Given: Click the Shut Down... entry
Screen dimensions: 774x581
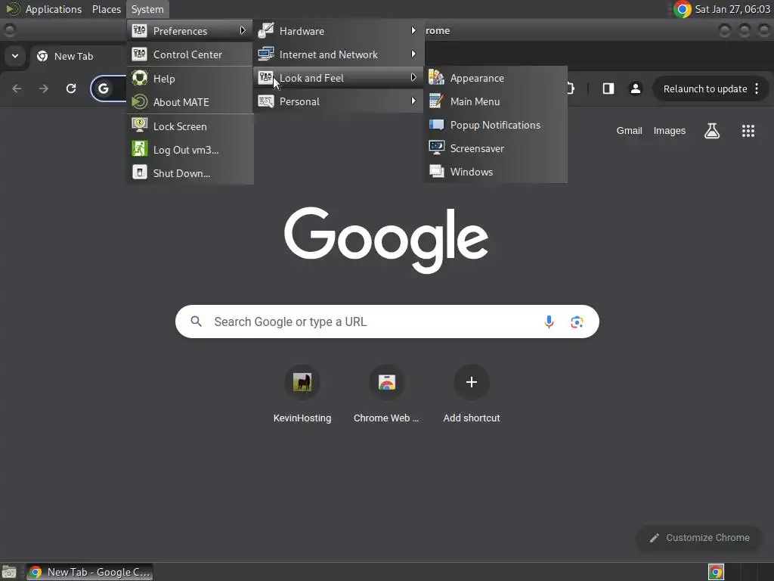Looking at the screenshot, I should pyautogui.click(x=190, y=173).
